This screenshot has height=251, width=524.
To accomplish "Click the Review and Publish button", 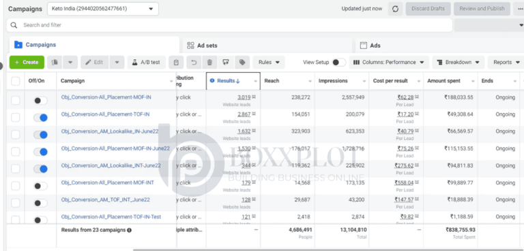I will pos(482,9).
